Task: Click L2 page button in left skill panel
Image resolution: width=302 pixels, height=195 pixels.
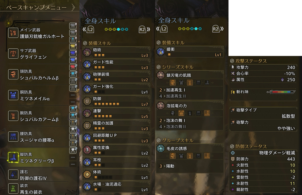Action: [x=90, y=30]
